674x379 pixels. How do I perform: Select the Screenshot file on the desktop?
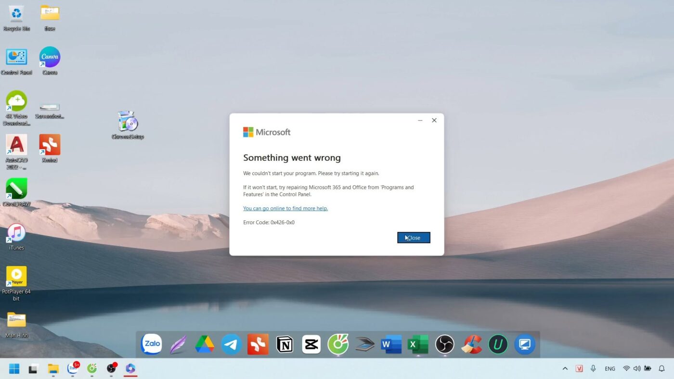click(x=50, y=110)
